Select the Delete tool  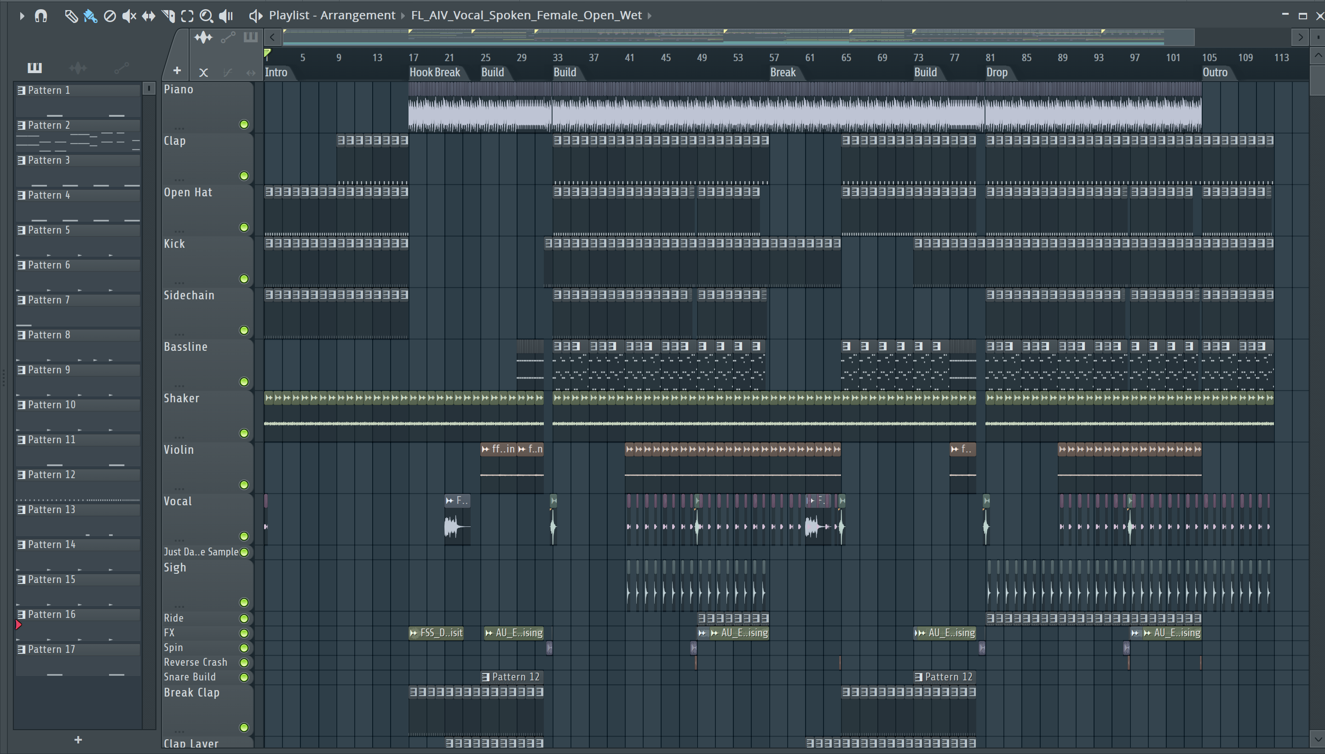coord(110,16)
